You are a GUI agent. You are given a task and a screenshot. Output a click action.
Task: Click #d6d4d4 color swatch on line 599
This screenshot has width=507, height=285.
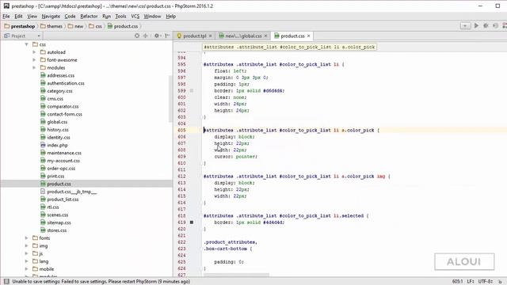pos(192,91)
